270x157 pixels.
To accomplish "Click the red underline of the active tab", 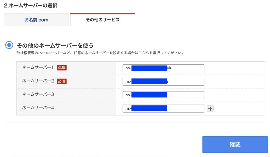I will pyautogui.click(x=103, y=12).
